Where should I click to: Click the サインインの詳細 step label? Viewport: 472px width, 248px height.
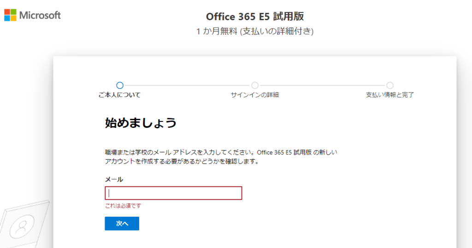(254, 95)
